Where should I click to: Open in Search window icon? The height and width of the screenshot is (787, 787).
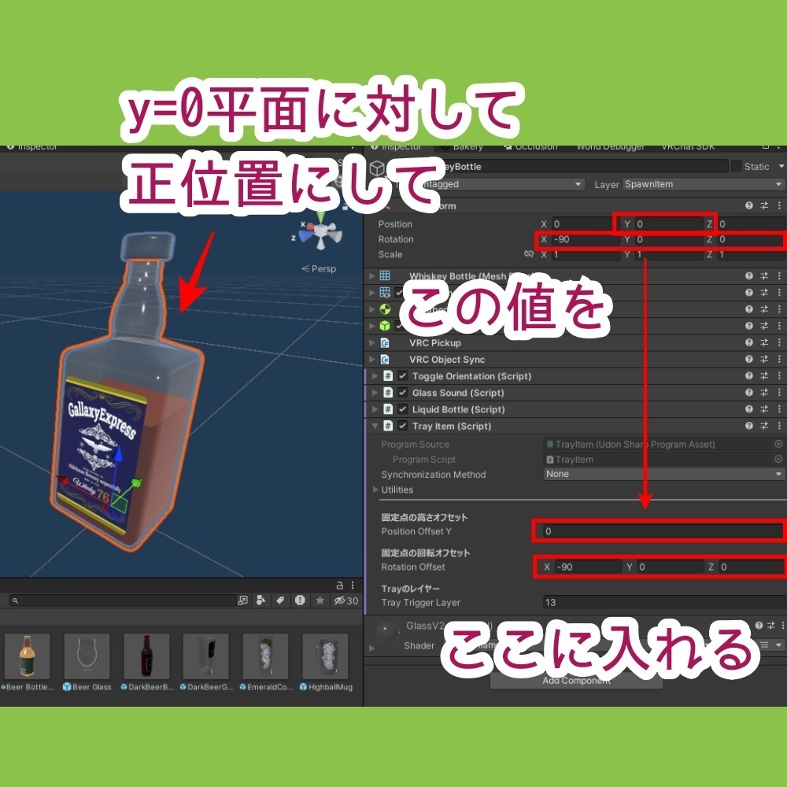(243, 600)
